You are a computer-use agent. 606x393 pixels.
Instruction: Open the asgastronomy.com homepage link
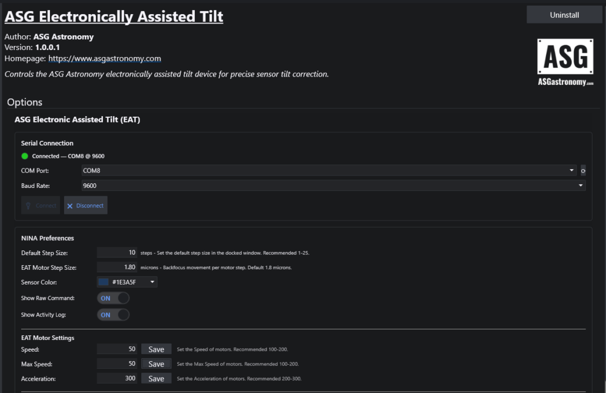(x=105, y=58)
